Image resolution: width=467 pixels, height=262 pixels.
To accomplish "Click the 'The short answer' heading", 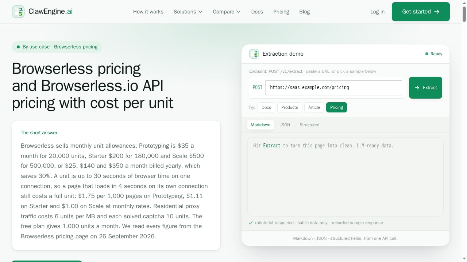I will 39,133.
